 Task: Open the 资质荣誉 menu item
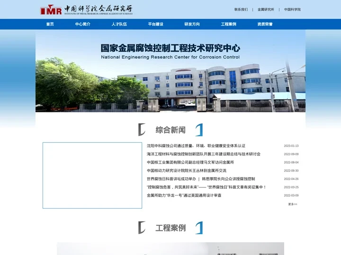pos(265,24)
